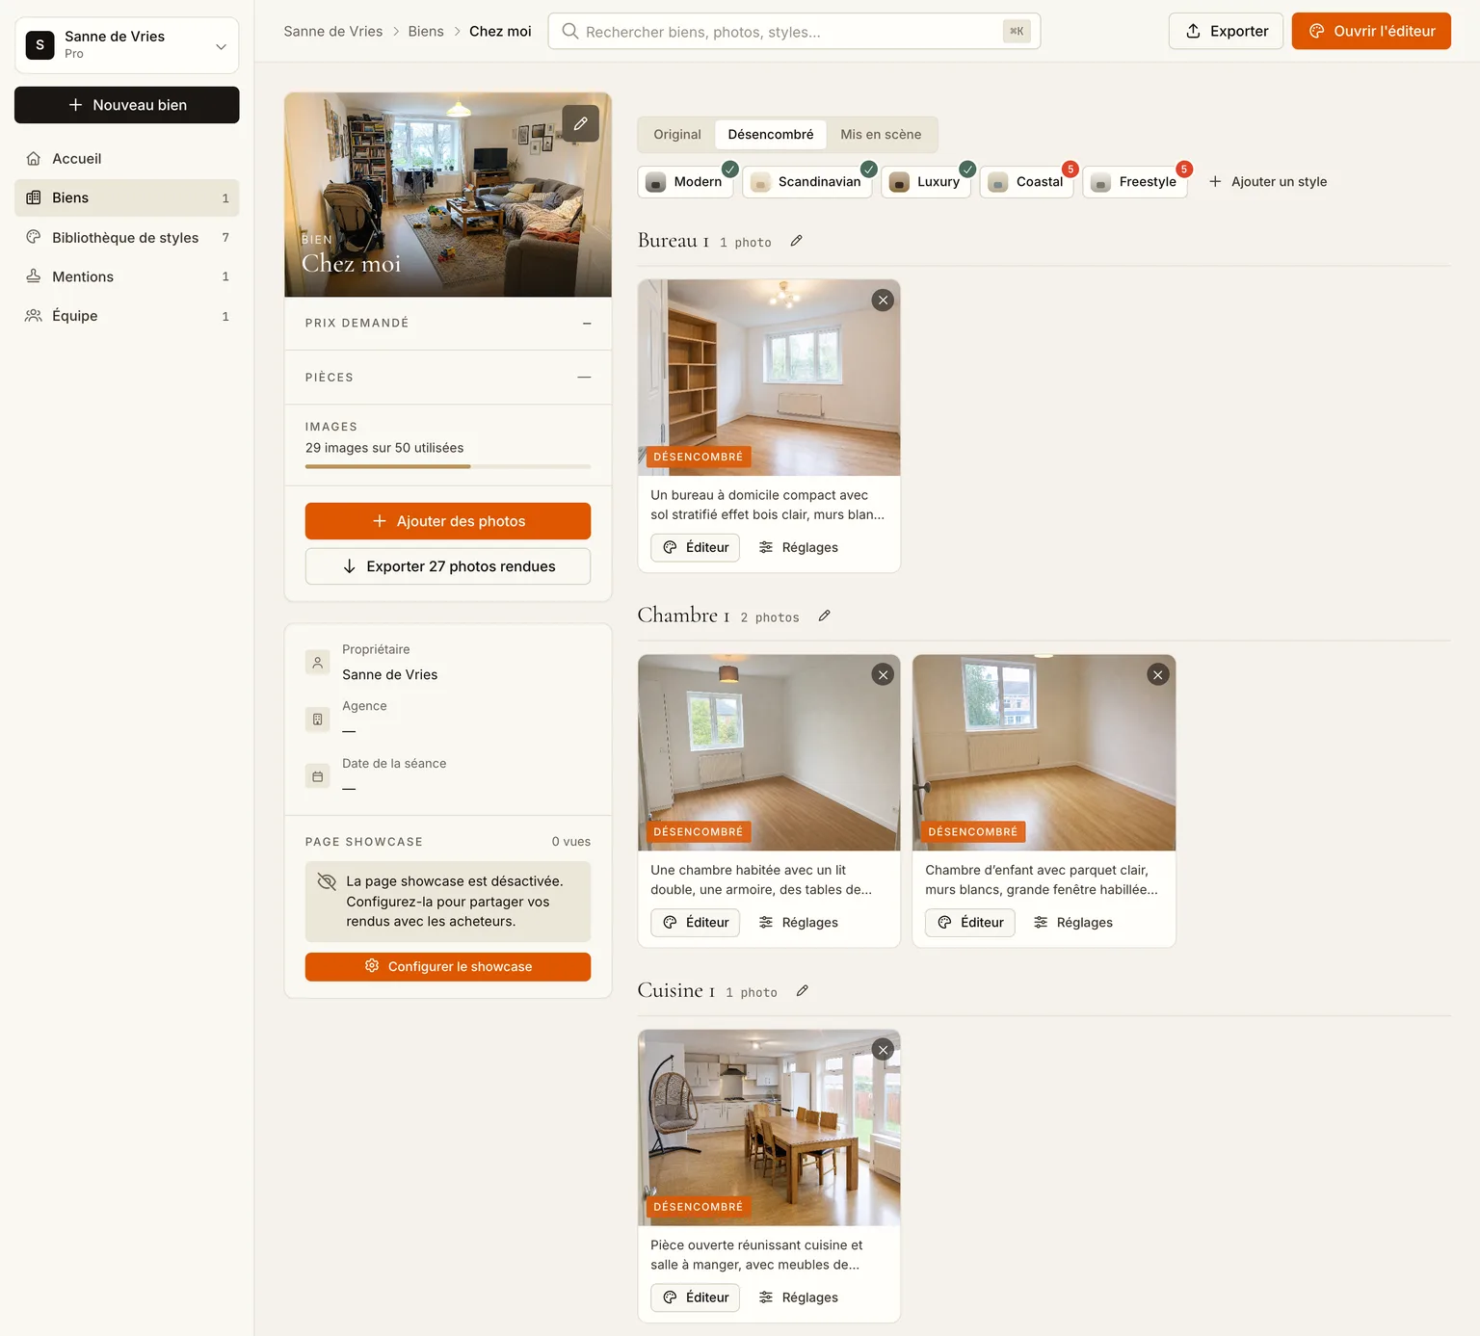Add a style with Ajouter un style
The image size is (1480, 1336).
click(x=1268, y=182)
